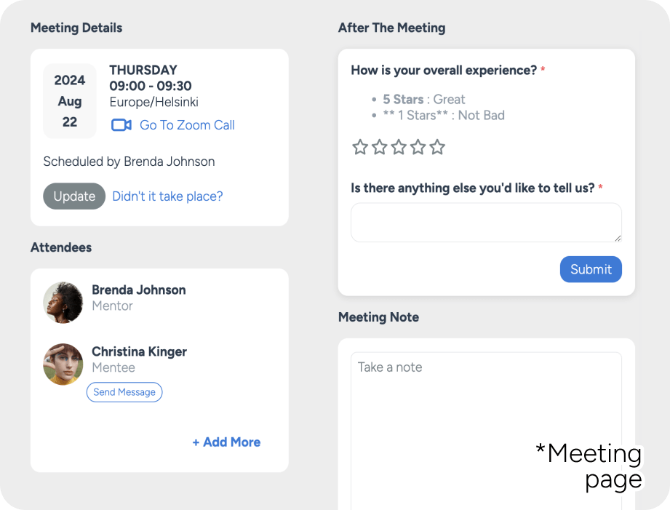Click the 2024 Aug 22 date box
The image size is (670, 510).
pyautogui.click(x=70, y=101)
